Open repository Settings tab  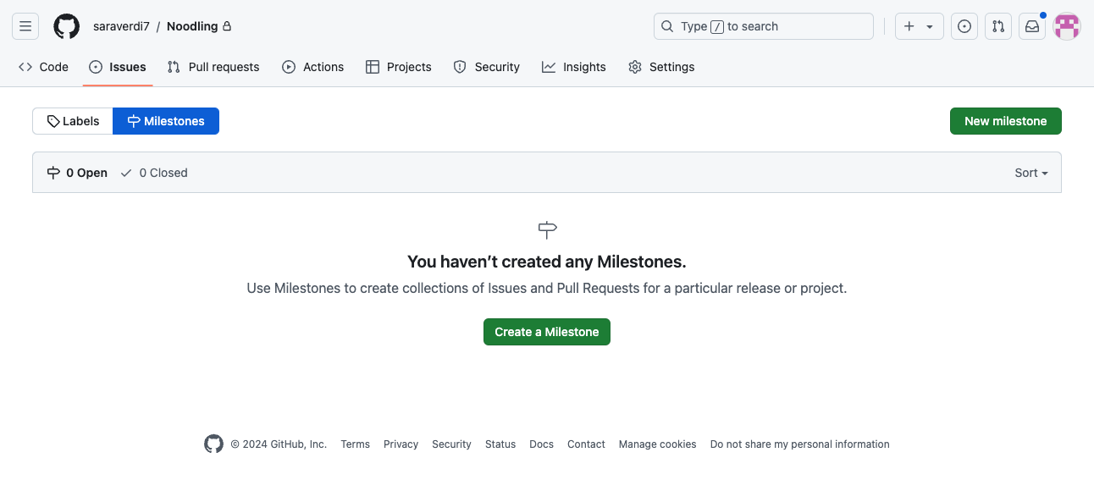pos(661,66)
